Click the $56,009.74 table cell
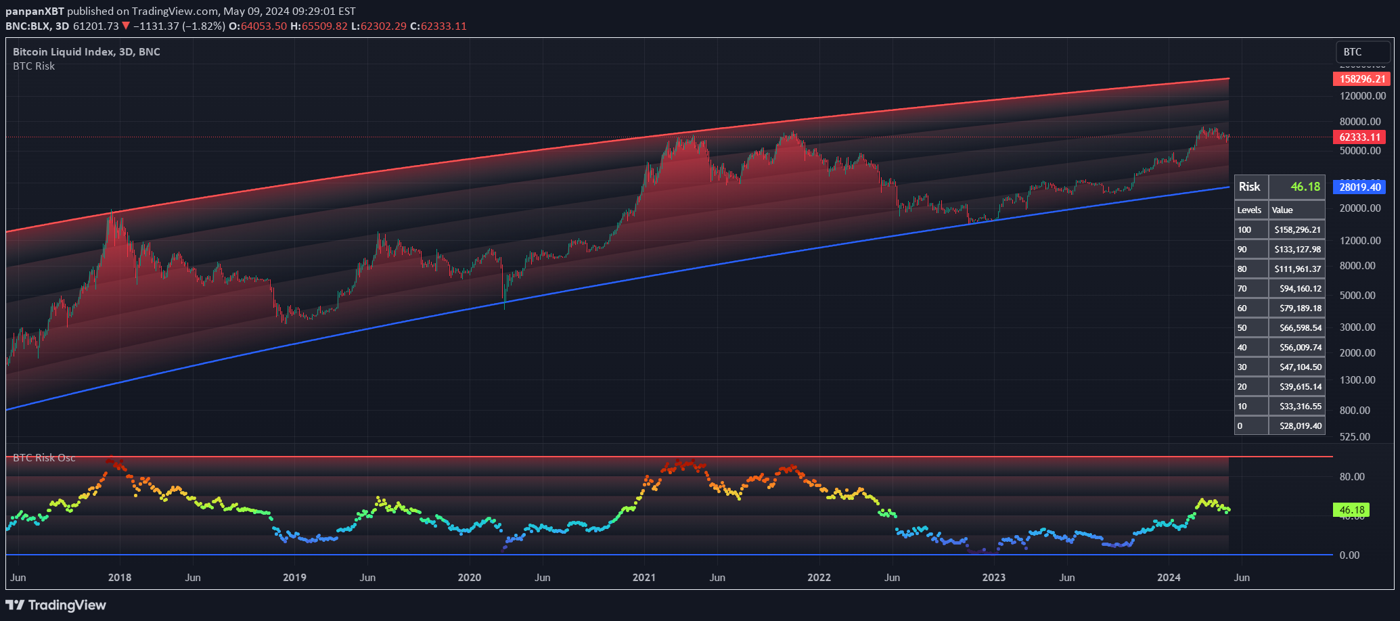The height and width of the screenshot is (621, 1400). 1296,347
